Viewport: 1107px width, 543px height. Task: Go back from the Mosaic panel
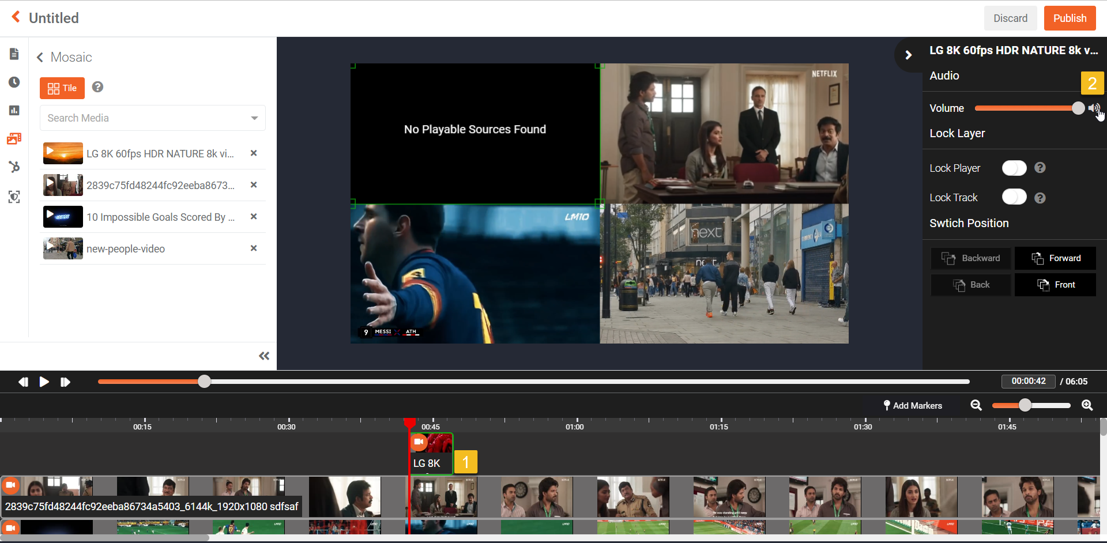pos(40,57)
